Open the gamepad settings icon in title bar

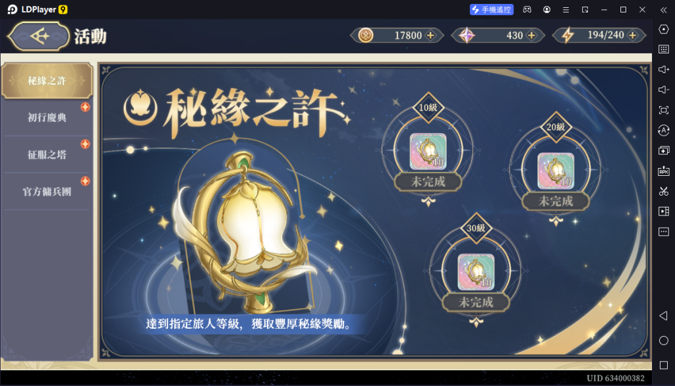[527, 9]
